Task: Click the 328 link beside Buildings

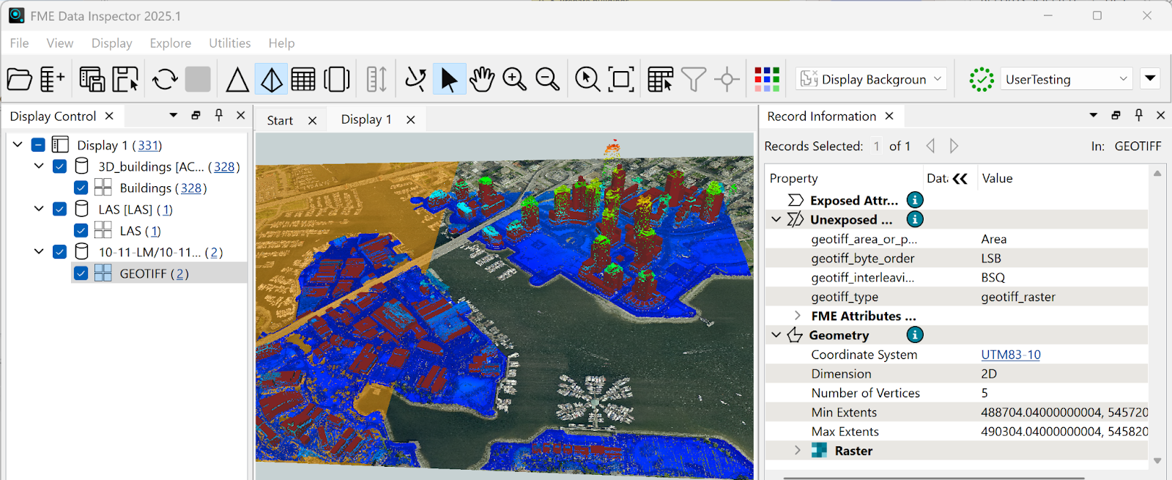Action: 191,188
